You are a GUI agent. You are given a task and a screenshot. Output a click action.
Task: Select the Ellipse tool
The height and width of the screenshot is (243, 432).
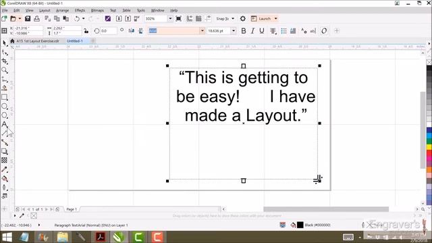(5, 107)
